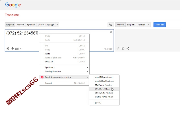
Task: Click the 15/5000 character counter
Action: pos(108,49)
